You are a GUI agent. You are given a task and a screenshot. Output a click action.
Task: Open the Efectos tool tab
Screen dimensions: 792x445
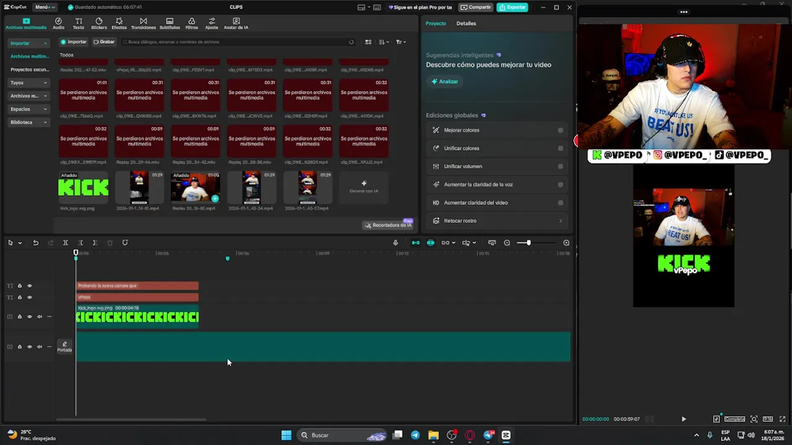(119, 23)
